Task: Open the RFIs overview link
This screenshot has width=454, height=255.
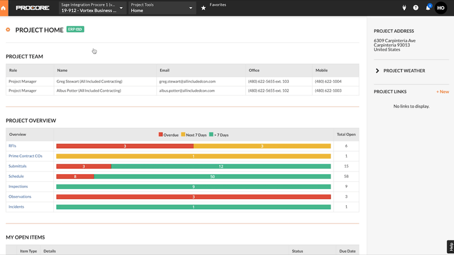Action: (x=12, y=146)
